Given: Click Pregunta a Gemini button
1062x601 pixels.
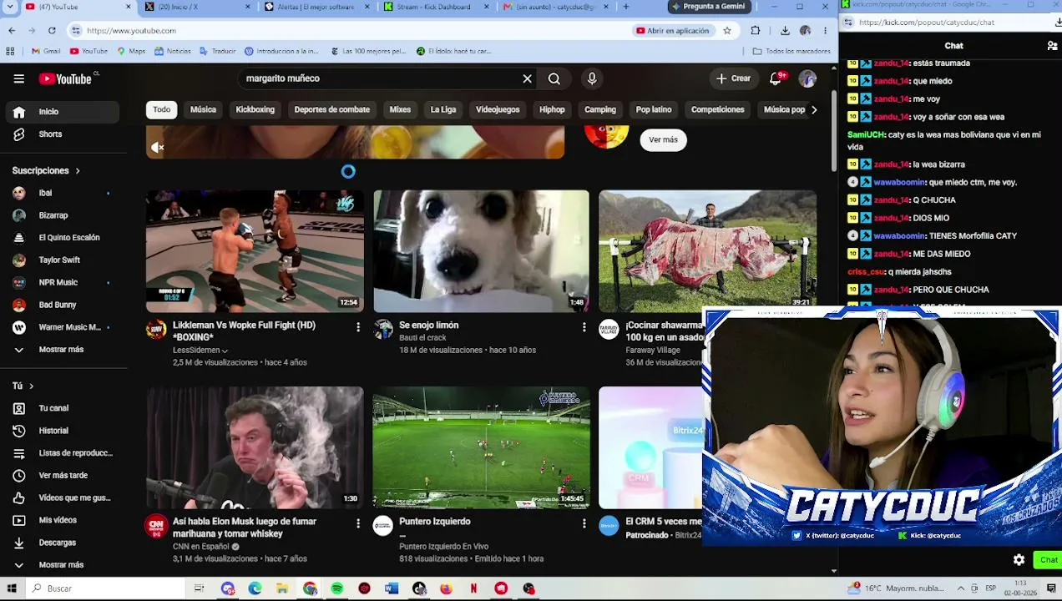Looking at the screenshot, I should pyautogui.click(x=708, y=7).
